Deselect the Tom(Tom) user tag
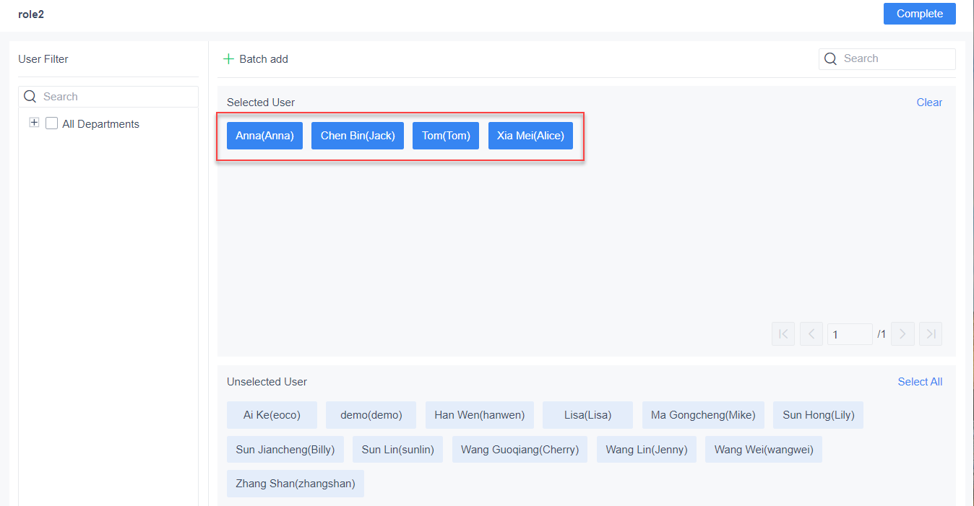974x506 pixels. tap(445, 136)
